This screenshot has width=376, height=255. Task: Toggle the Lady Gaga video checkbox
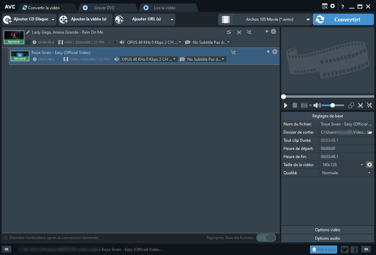coord(28,42)
